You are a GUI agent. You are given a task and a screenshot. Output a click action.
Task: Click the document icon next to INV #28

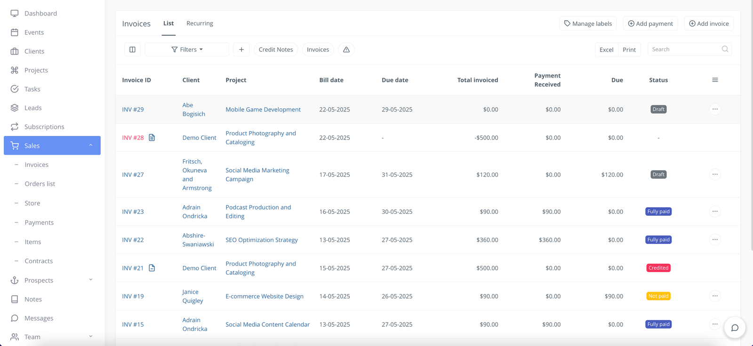point(152,138)
